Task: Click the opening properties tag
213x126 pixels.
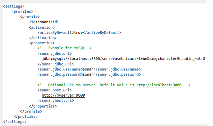Action: coord(42,43)
